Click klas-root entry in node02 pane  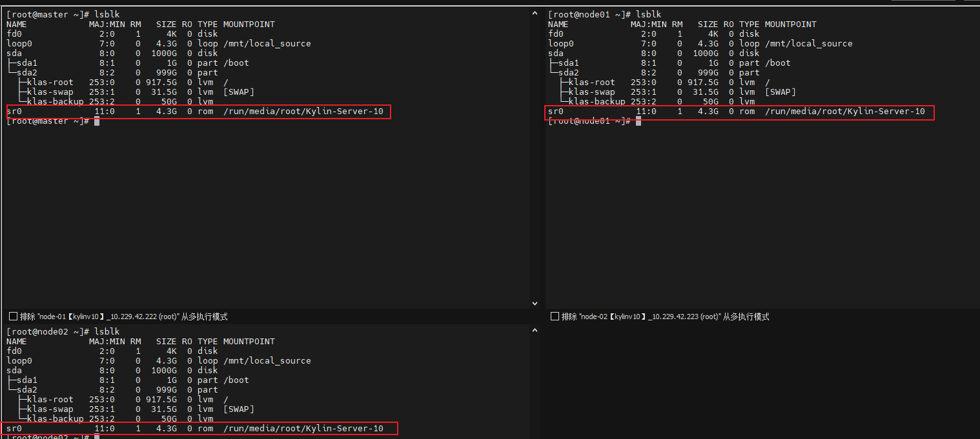click(x=50, y=399)
